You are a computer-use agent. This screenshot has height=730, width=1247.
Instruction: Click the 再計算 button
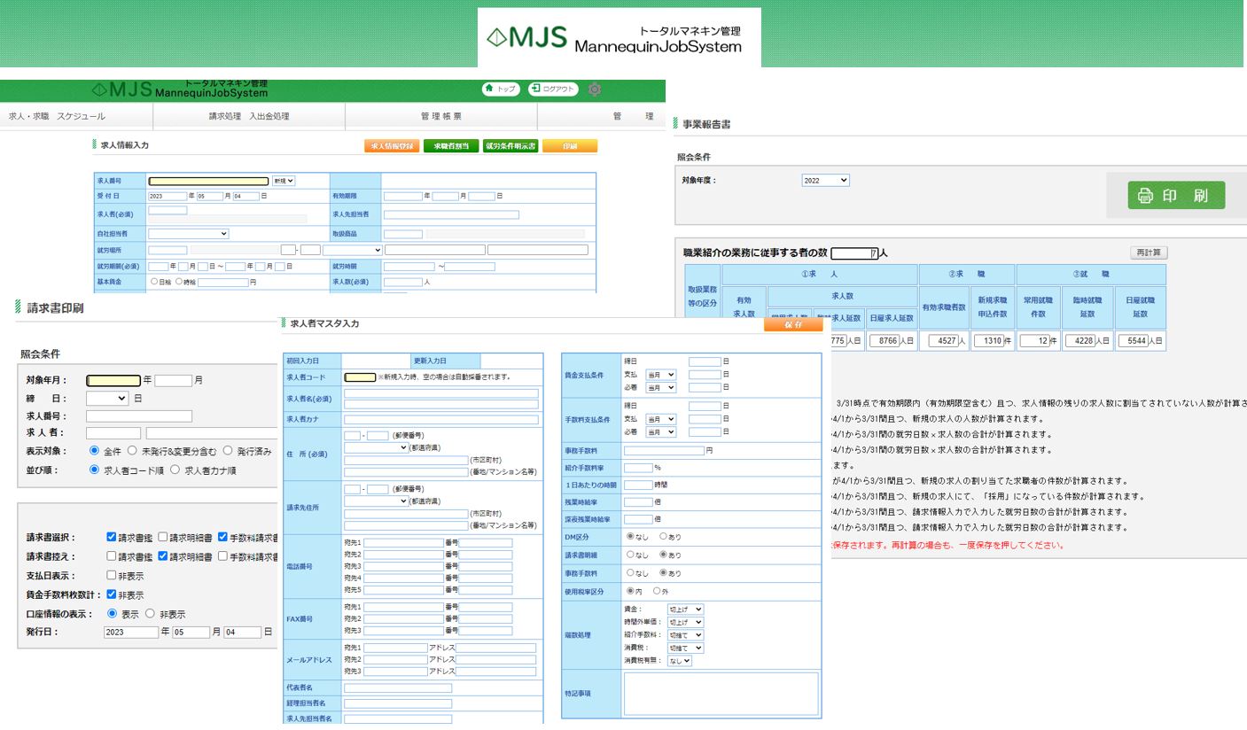click(x=1150, y=252)
